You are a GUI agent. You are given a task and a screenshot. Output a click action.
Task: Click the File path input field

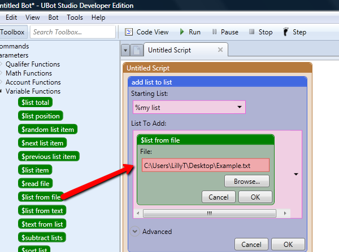pos(206,165)
